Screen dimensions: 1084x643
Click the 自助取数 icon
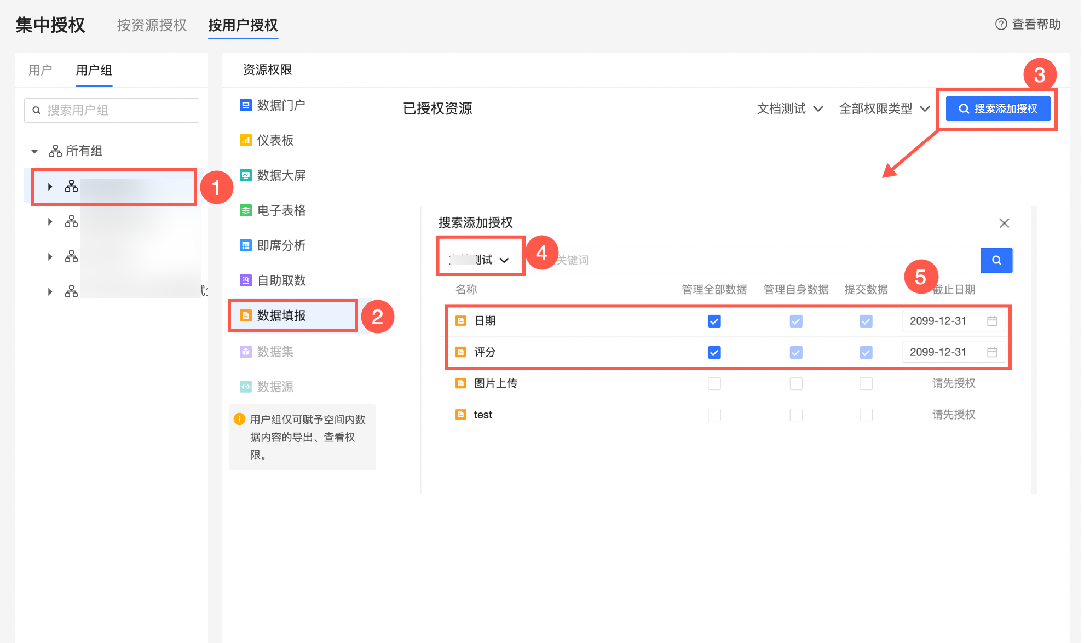coord(245,280)
